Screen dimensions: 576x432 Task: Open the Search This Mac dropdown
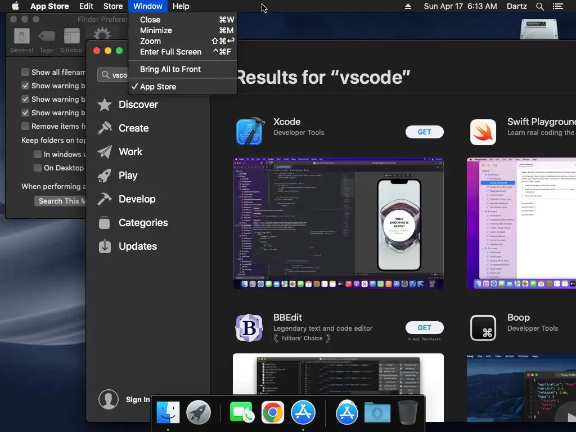tap(60, 201)
